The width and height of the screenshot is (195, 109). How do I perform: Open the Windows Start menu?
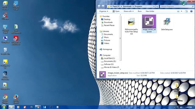coord(4,107)
